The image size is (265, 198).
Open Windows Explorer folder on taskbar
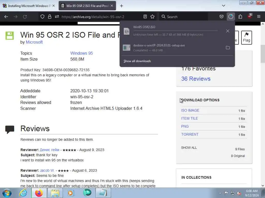click(x=55, y=193)
